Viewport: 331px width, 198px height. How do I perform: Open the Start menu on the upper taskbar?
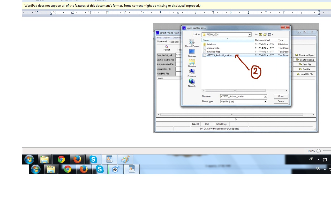coord(29,160)
